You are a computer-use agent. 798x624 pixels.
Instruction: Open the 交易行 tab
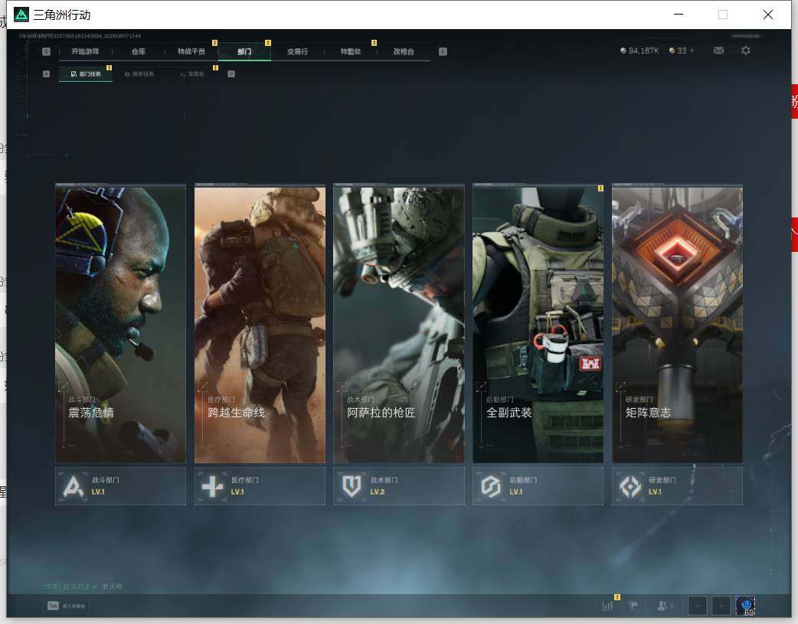click(x=297, y=51)
